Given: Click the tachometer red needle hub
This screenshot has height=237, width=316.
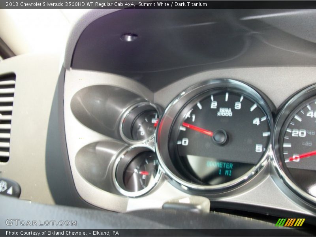Looking at the screenshot, I should pos(220,137).
